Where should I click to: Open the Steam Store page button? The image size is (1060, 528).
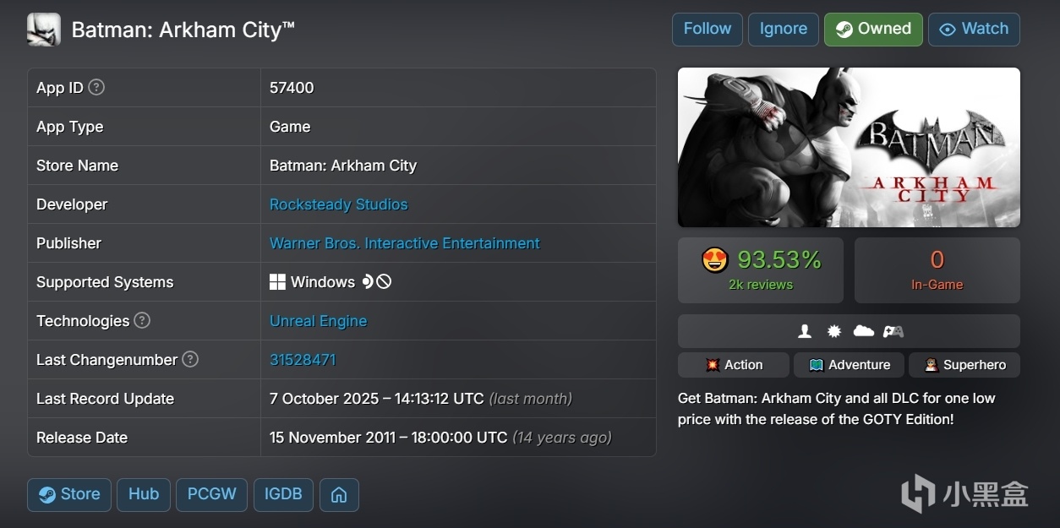point(69,495)
